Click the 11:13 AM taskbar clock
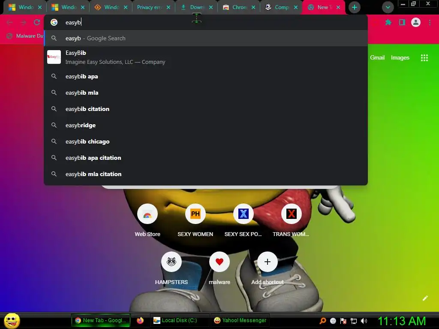439x329 pixels. (402, 321)
